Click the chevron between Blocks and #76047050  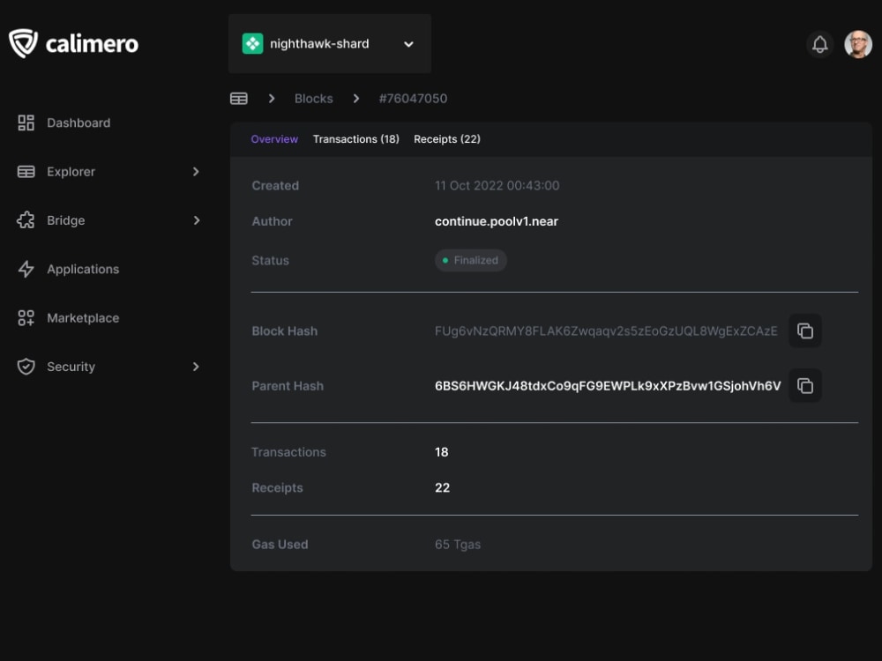tap(356, 99)
